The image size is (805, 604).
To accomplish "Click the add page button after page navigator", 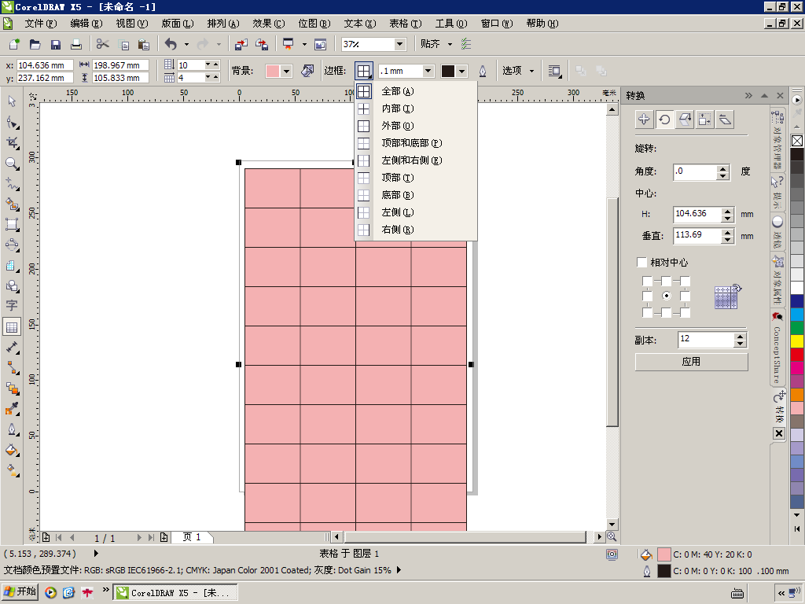I will [164, 537].
